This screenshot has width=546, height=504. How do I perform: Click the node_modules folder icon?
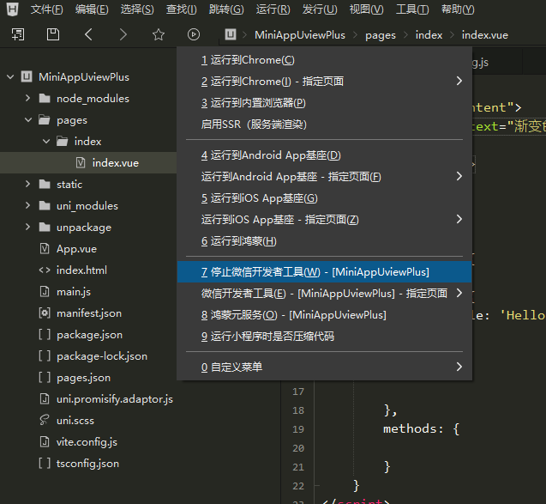point(45,99)
